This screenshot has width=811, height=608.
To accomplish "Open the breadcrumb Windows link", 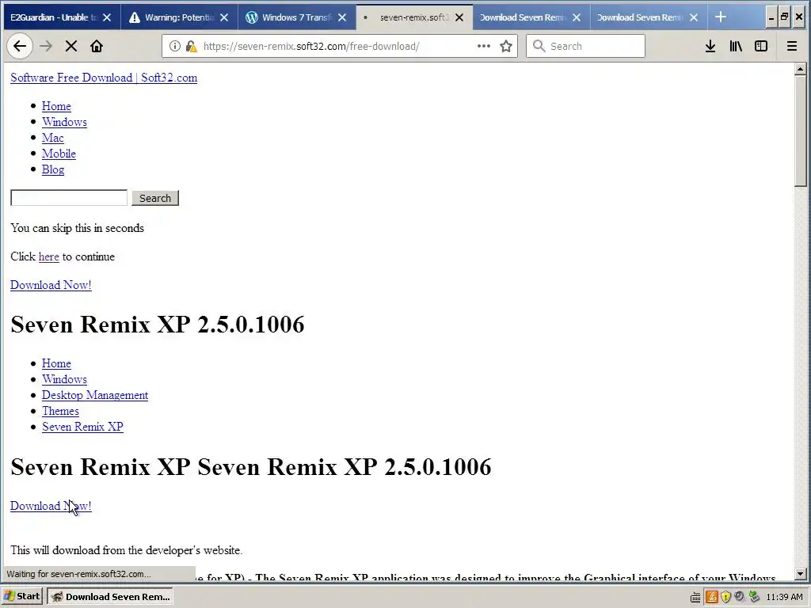I will 64,379.
